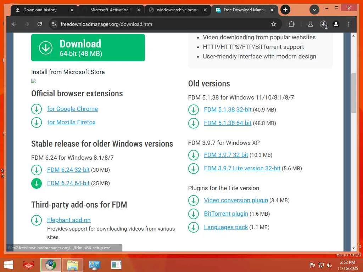Open the FDM 3.9.7 32-bit link
The height and width of the screenshot is (272, 363).
tap(226, 155)
